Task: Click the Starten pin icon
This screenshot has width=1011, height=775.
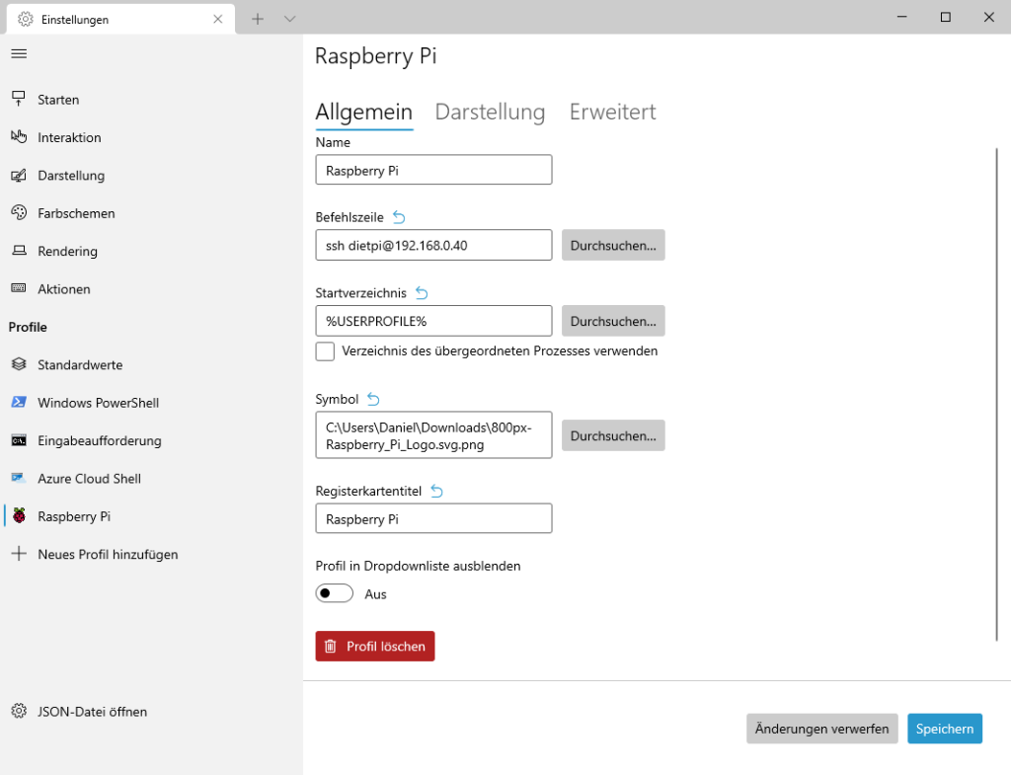Action: click(x=19, y=99)
